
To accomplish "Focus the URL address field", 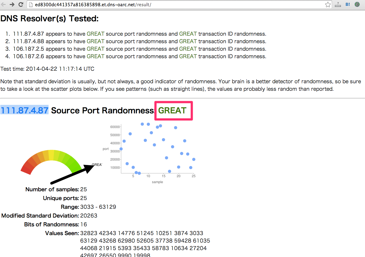I will click(x=157, y=5).
